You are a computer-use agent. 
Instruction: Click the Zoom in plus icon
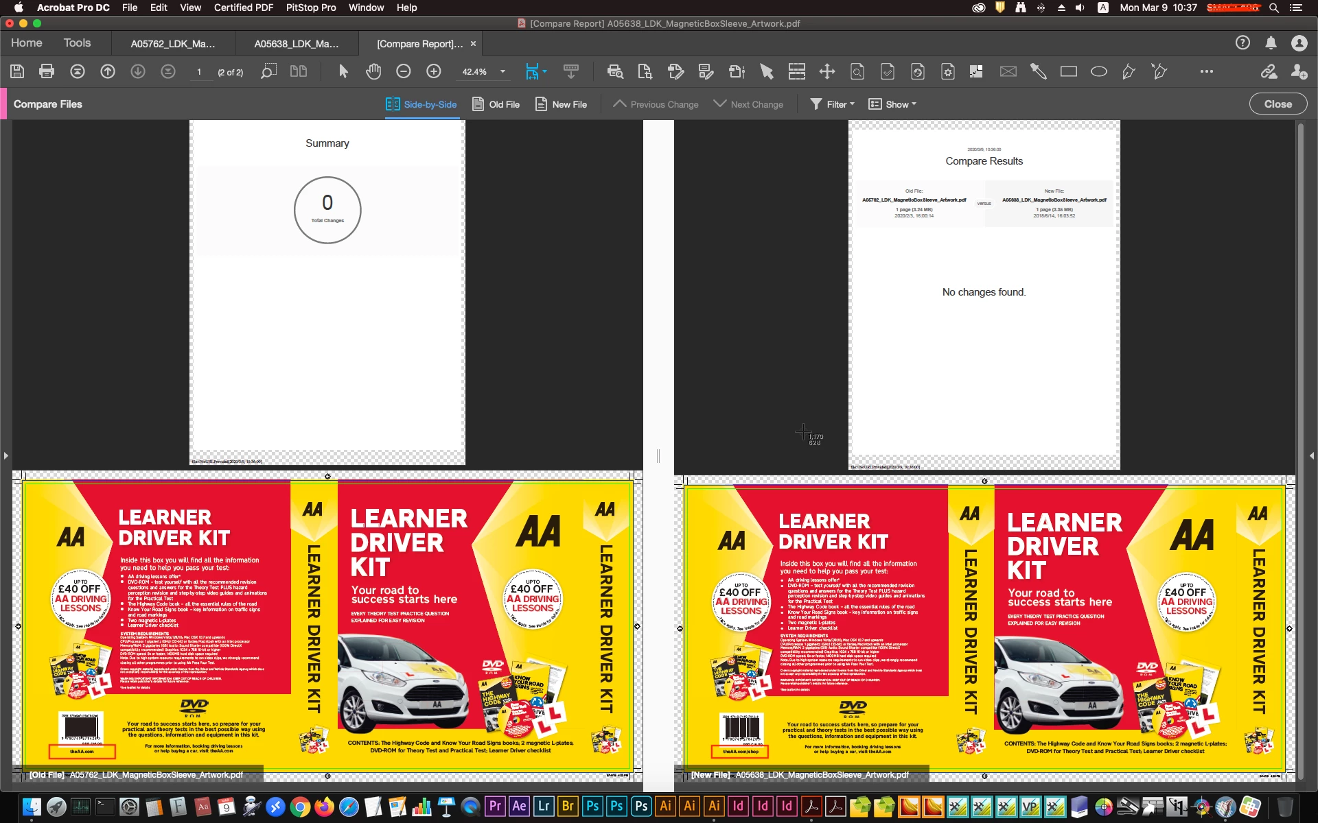tap(434, 71)
